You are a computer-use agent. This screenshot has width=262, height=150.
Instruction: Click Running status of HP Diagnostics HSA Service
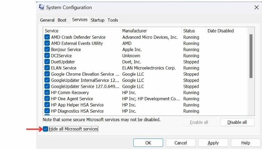(191, 111)
